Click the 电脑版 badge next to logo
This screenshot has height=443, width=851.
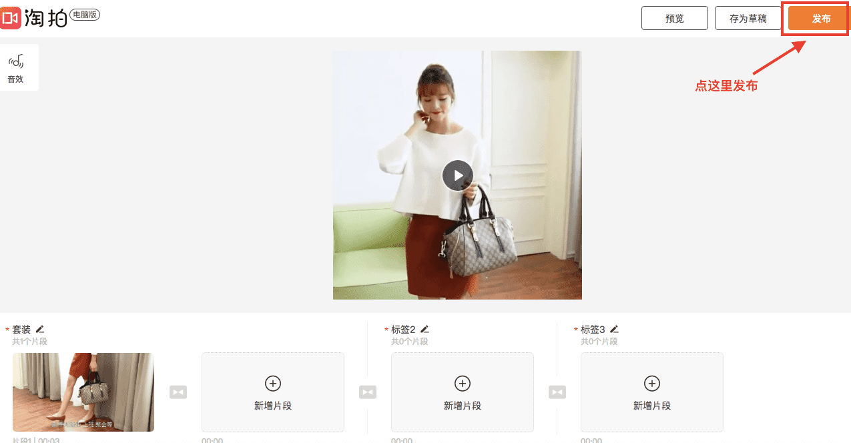coord(85,15)
